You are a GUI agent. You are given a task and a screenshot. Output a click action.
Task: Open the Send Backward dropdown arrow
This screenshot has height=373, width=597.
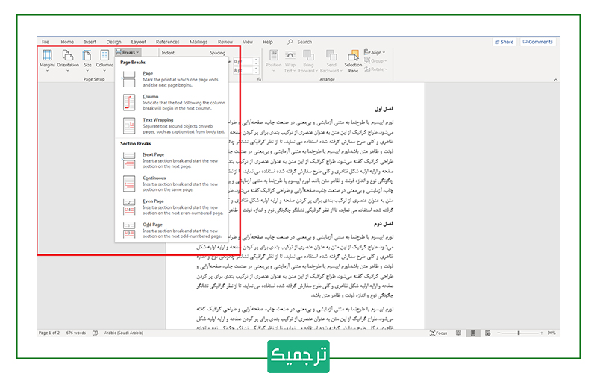341,71
